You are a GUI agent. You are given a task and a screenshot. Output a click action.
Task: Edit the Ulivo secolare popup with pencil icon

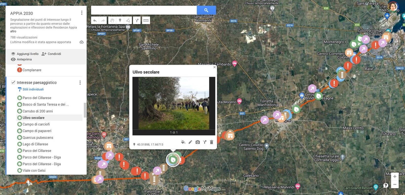click(190, 142)
